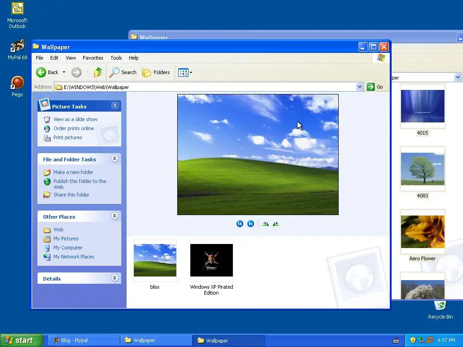Show the next image in filmstrip
Screen dimensions: 463x347
click(250, 224)
